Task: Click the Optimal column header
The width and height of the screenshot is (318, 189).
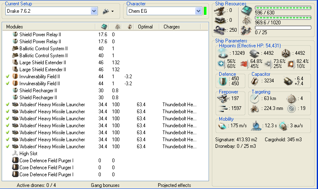Action: [x=145, y=27]
